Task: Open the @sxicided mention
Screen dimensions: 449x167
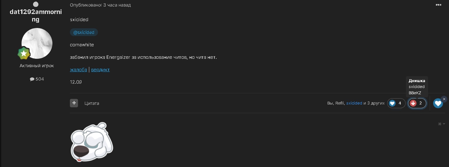Action: 84,32
